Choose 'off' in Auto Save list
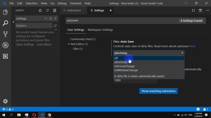Screen dimensions: 211x118 (149, 58)
